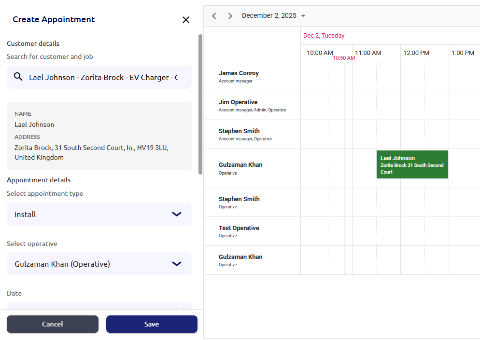Click the Date input field

click(x=99, y=307)
